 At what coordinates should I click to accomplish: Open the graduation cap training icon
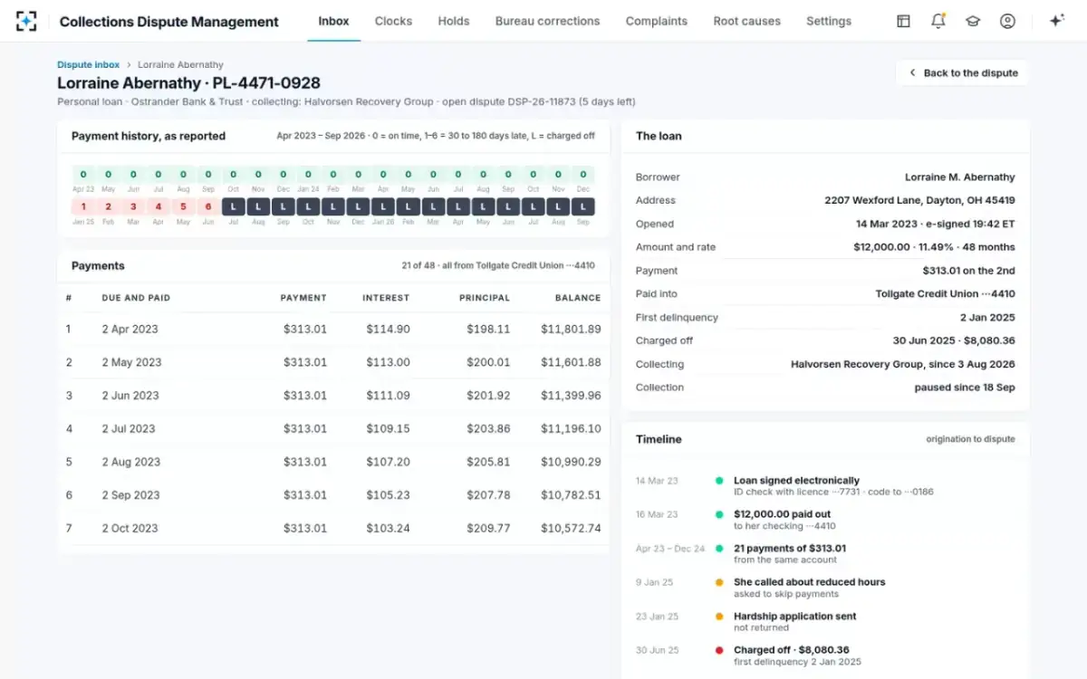pyautogui.click(x=973, y=21)
